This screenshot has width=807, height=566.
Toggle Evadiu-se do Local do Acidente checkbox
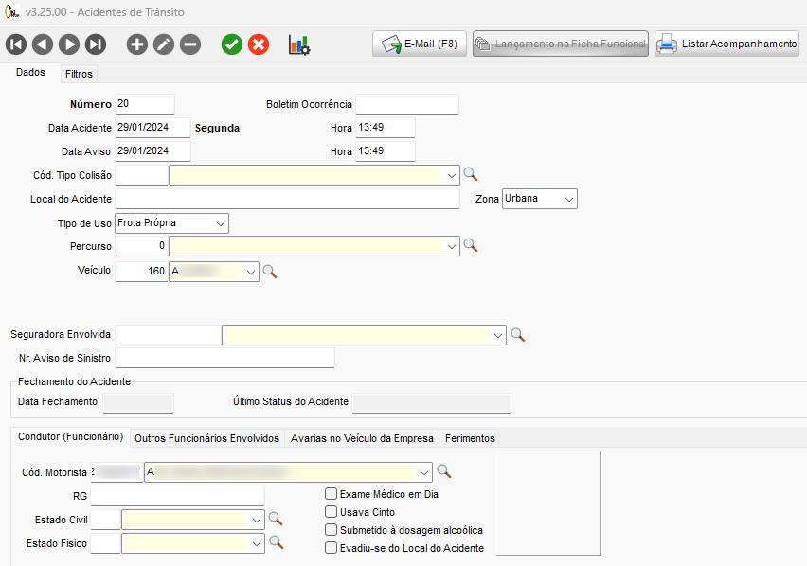[332, 548]
